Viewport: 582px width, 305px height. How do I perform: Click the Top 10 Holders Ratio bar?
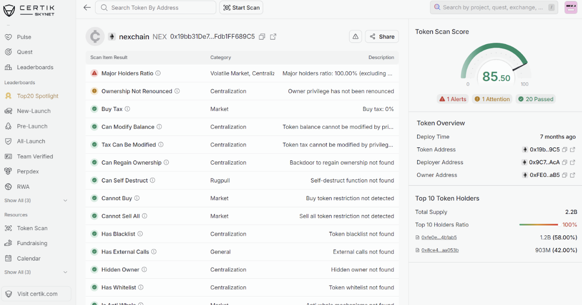(538, 225)
